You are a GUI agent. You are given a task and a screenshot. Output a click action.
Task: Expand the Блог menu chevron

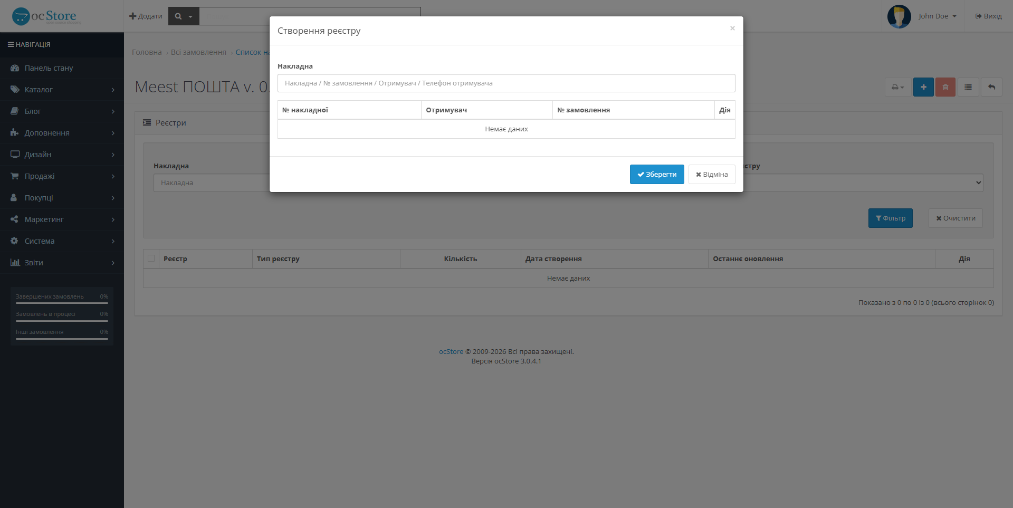pyautogui.click(x=113, y=112)
